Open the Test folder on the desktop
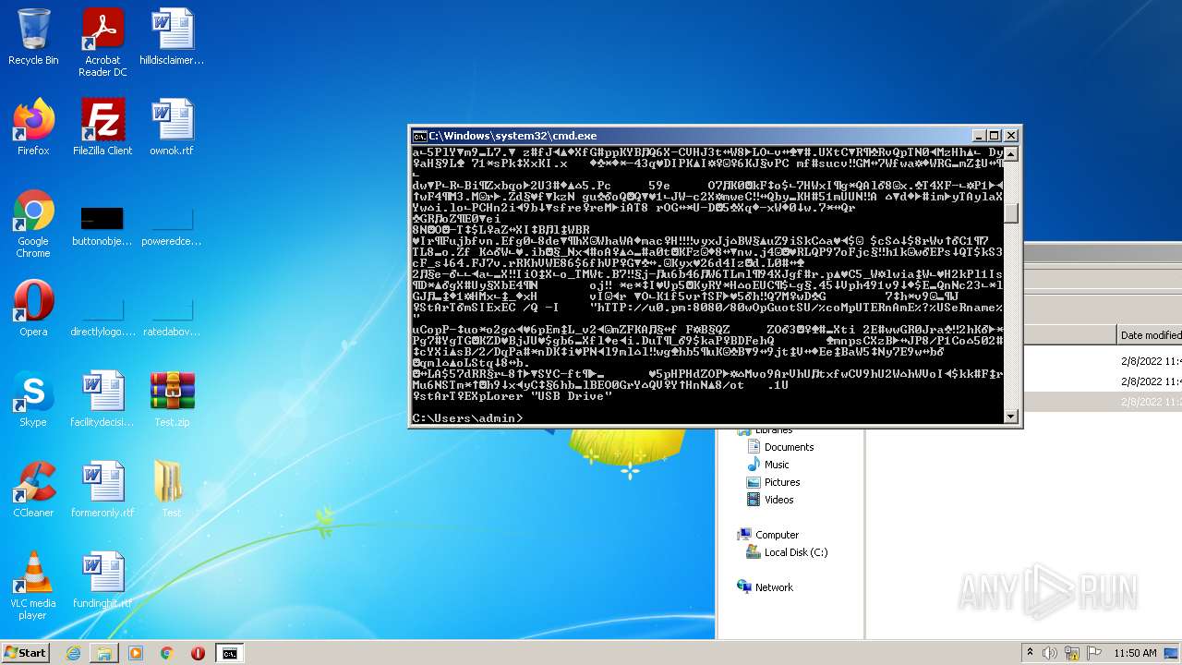This screenshot has height=665, width=1182. (172, 490)
